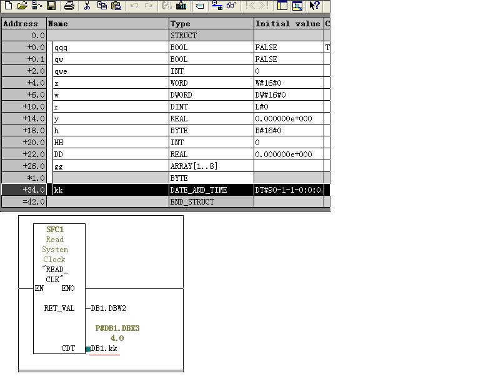Image resolution: width=496 pixels, height=376 pixels.
Task: Click the DWORD type cell
Action: pyautogui.click(x=211, y=94)
